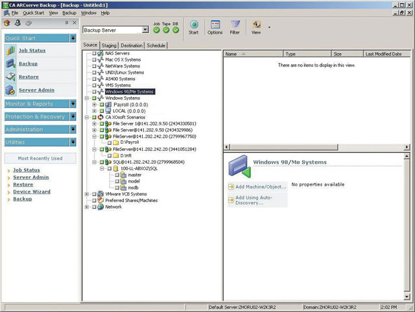Sort by the Name column header

click(x=254, y=54)
